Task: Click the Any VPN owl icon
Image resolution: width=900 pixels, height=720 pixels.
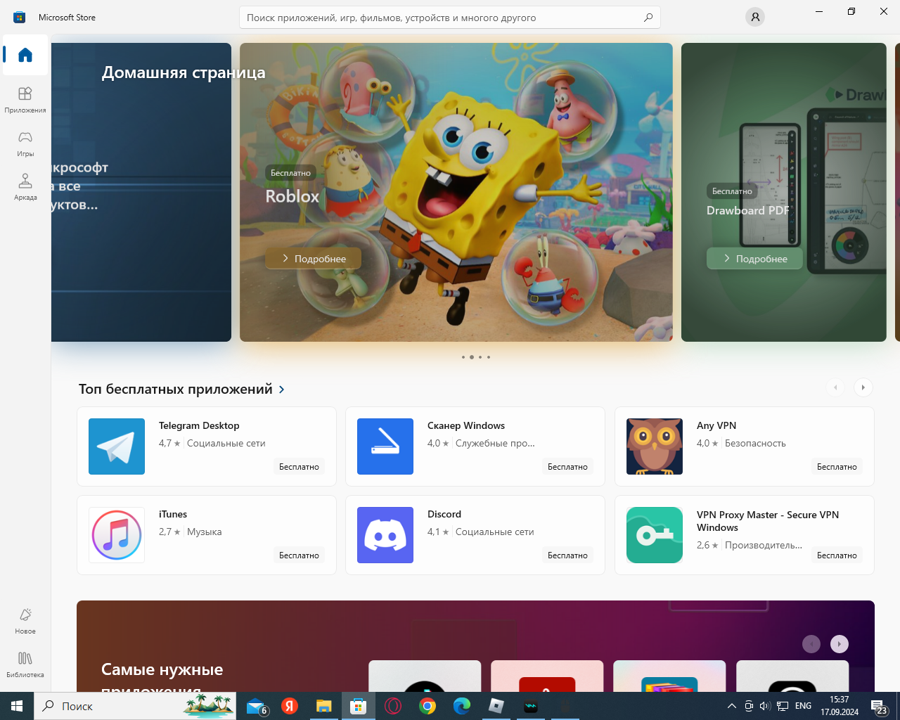Action: point(655,446)
